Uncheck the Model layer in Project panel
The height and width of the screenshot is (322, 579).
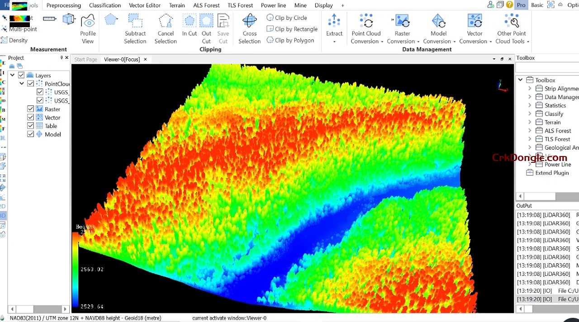pos(30,134)
